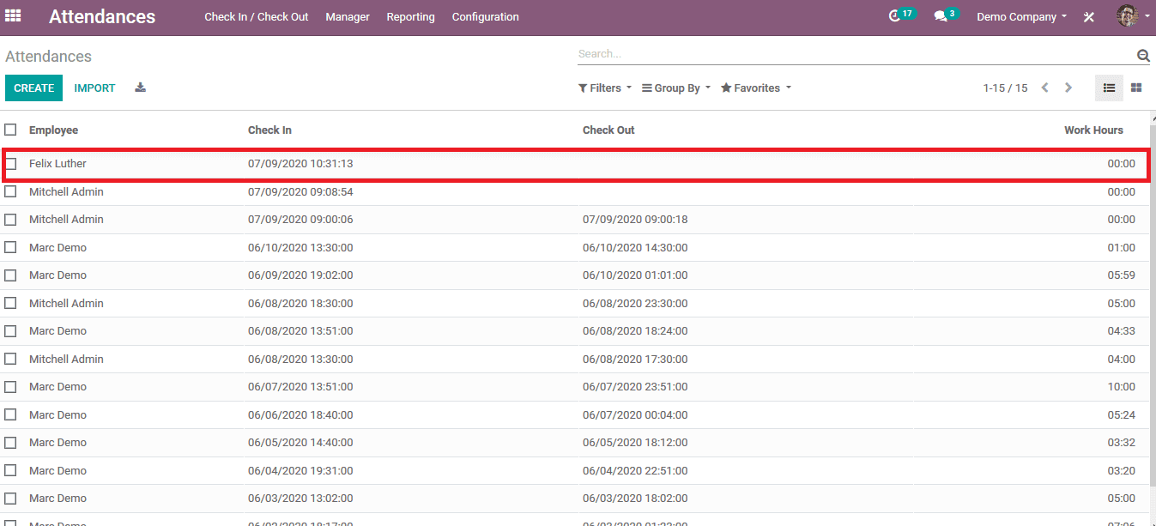Sort by the Check Out column header
Viewport: 1156px width, 526px height.
[x=608, y=130]
